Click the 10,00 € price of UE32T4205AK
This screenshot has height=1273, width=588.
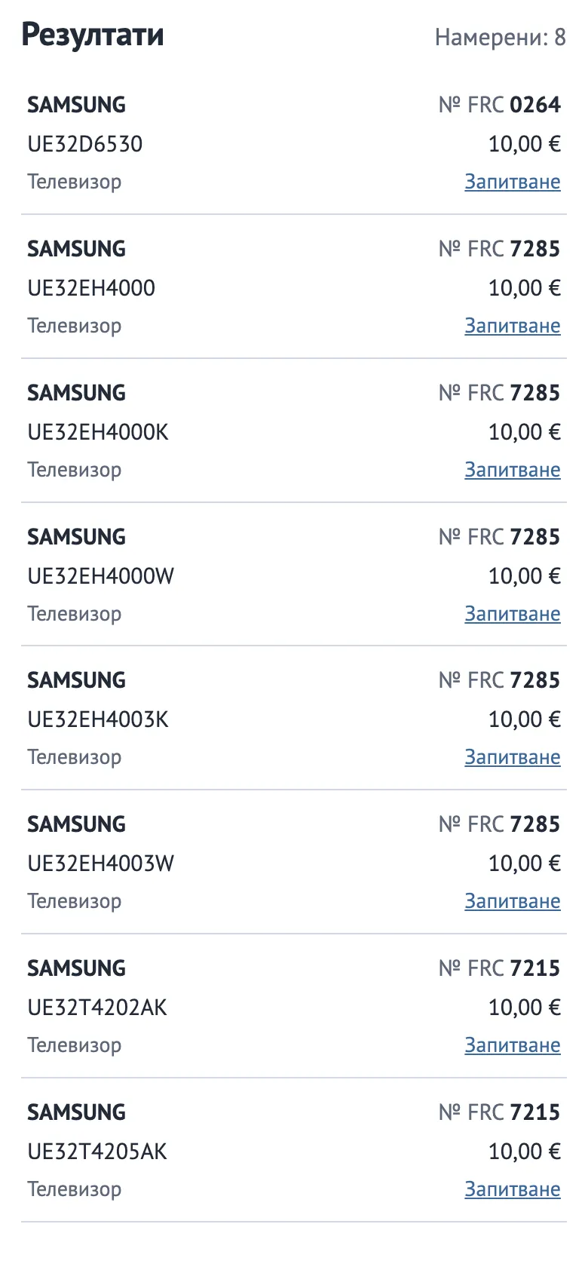pos(525,1152)
